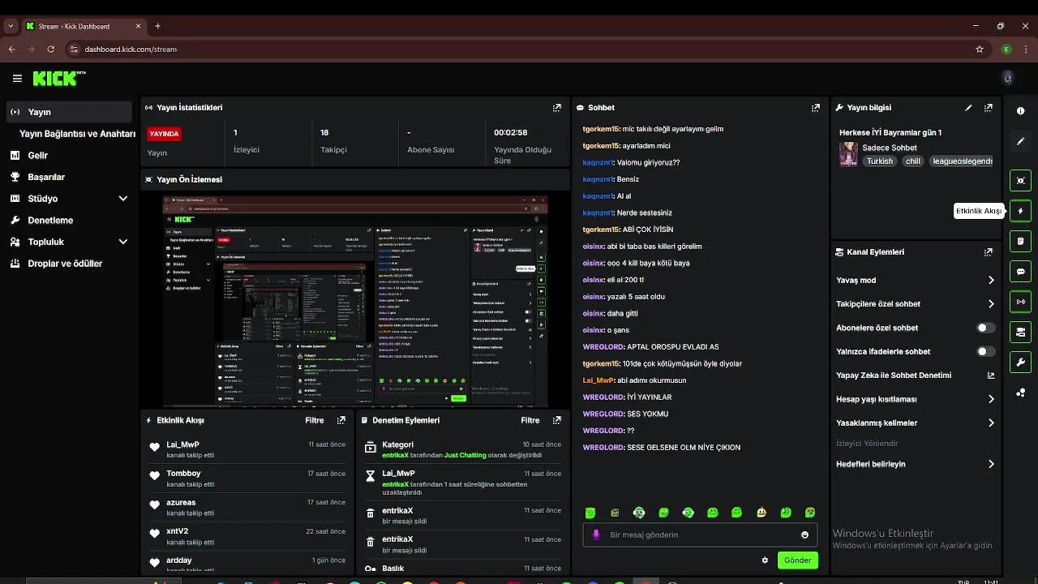Click the Bir mesaj gönderin input field
Screen dimensions: 1038x584
pyautogui.click(x=699, y=535)
